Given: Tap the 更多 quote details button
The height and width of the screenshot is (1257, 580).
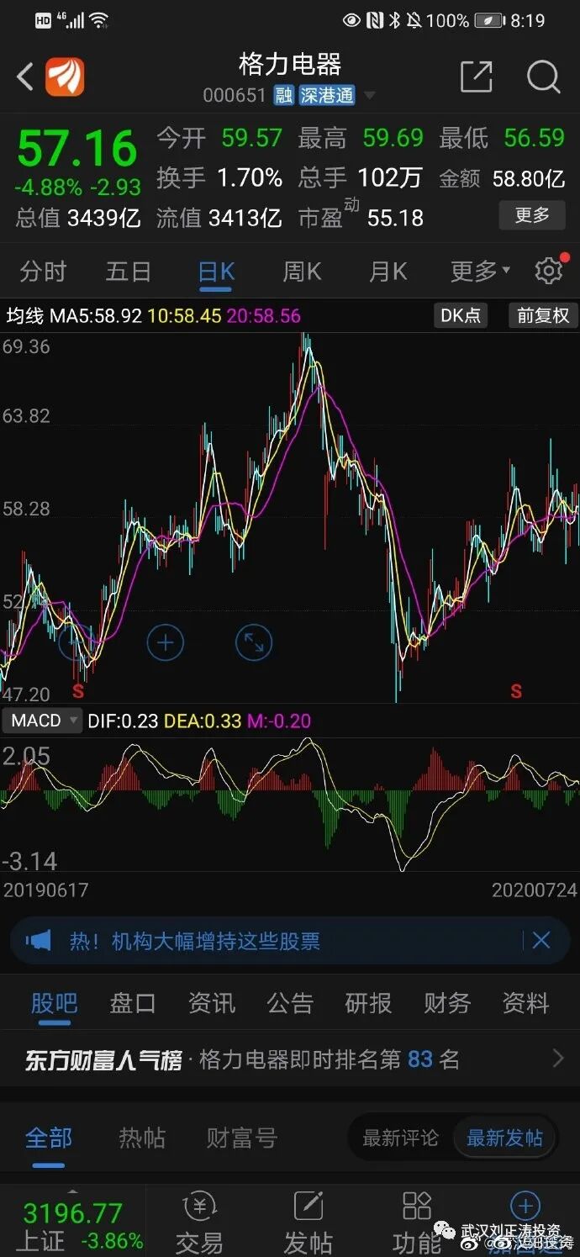Looking at the screenshot, I should (x=531, y=215).
